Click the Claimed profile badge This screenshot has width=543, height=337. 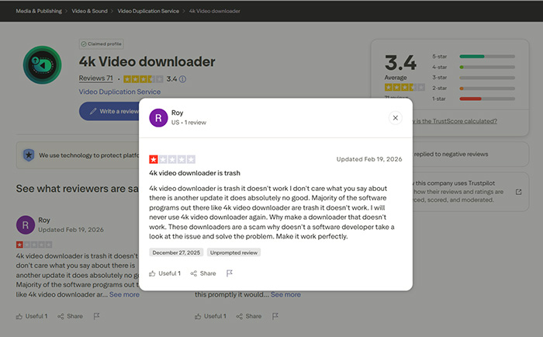101,44
